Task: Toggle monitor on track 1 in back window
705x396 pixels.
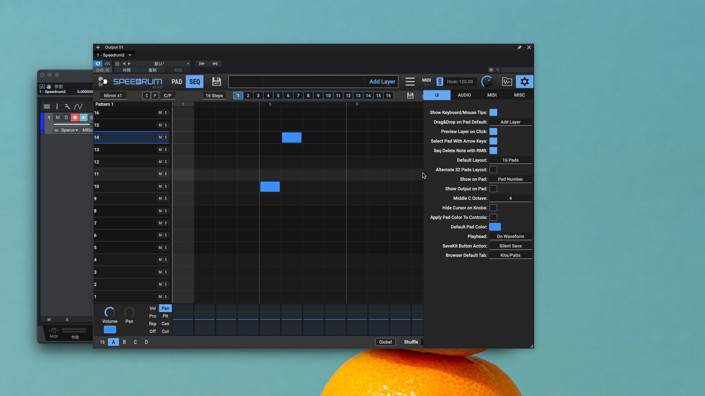Action: (x=84, y=117)
